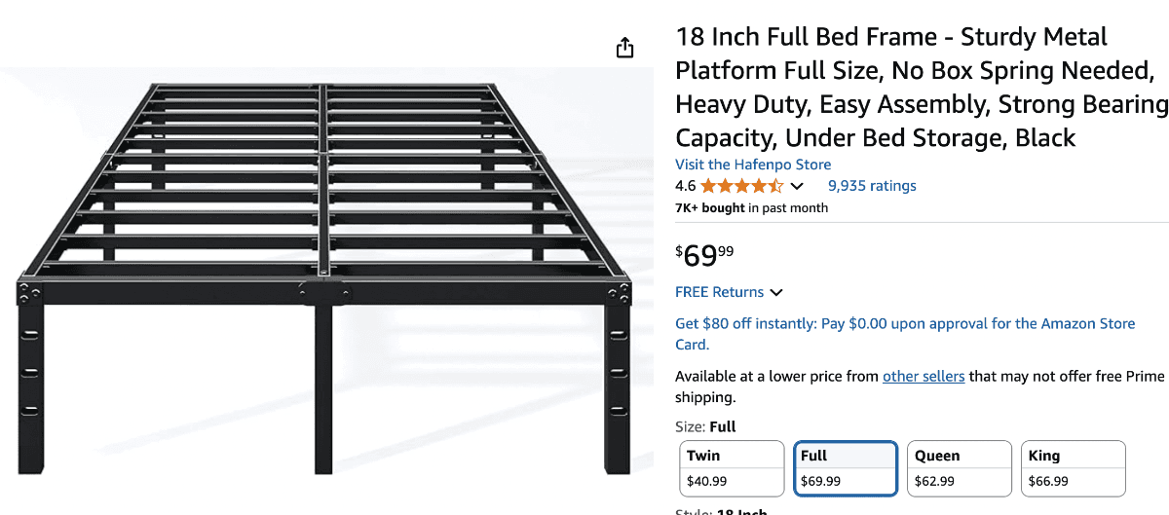Select the Twin size option
1169x515 pixels.
point(732,467)
